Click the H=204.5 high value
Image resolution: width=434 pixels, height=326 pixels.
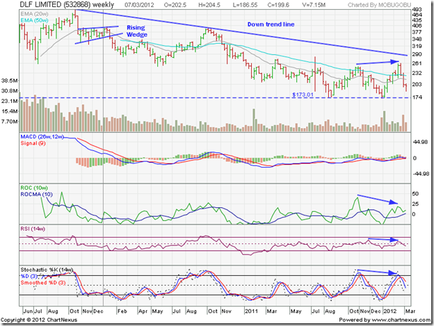tap(209, 5)
